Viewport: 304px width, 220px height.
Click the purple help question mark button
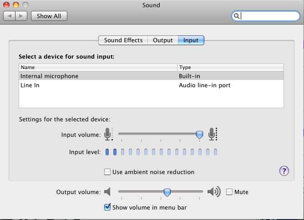284,171
